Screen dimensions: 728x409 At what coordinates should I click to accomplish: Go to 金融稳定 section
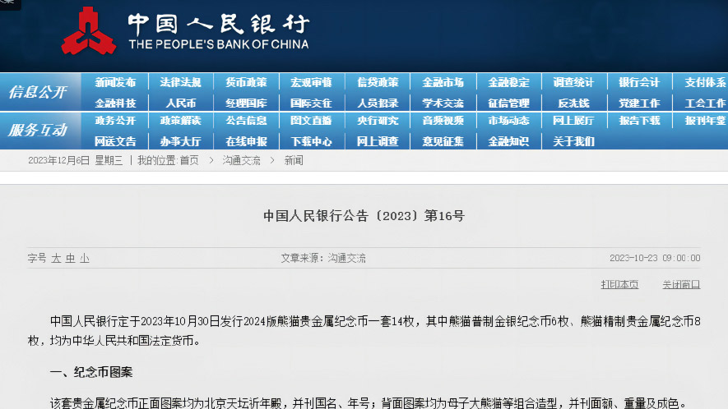508,83
